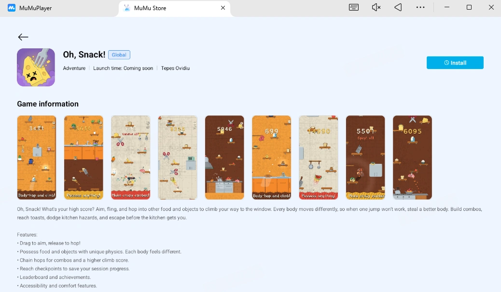Open screenshot showing score 5501
Viewport: 501px width, 292px height.
pyautogui.click(x=365, y=157)
